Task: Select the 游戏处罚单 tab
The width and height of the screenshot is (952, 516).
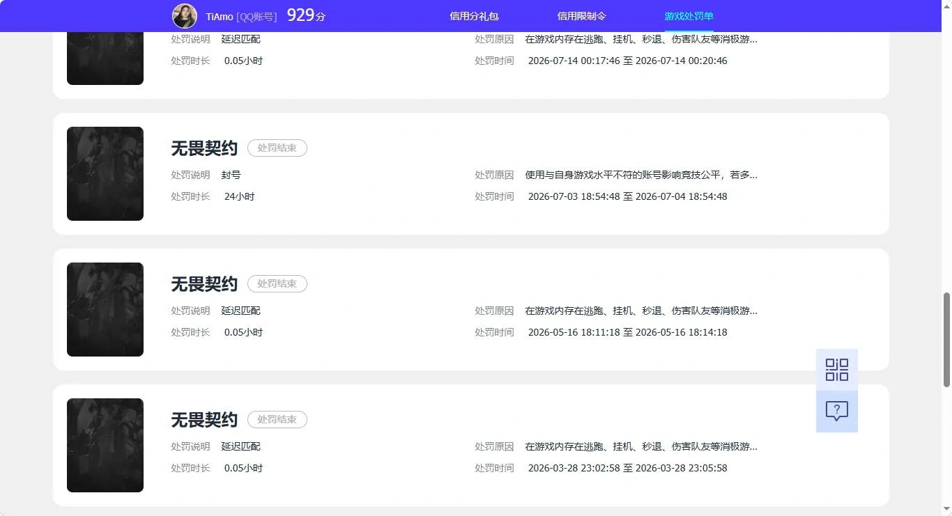Action: click(x=689, y=16)
